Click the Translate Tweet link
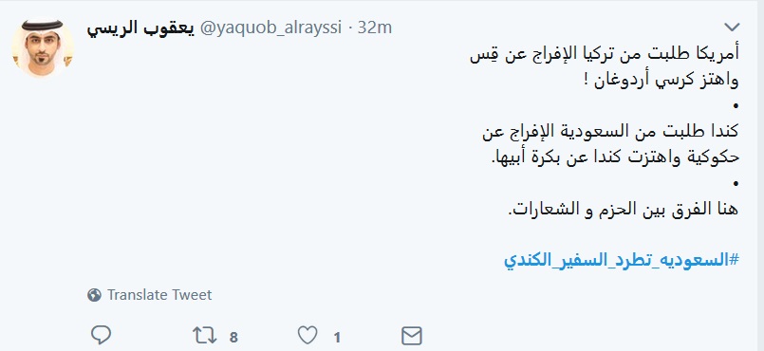The image size is (764, 351). (159, 295)
